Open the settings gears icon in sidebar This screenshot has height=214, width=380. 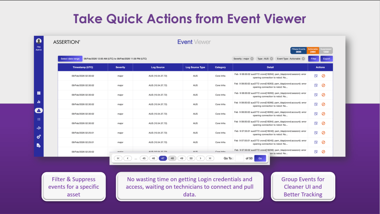[x=39, y=137]
